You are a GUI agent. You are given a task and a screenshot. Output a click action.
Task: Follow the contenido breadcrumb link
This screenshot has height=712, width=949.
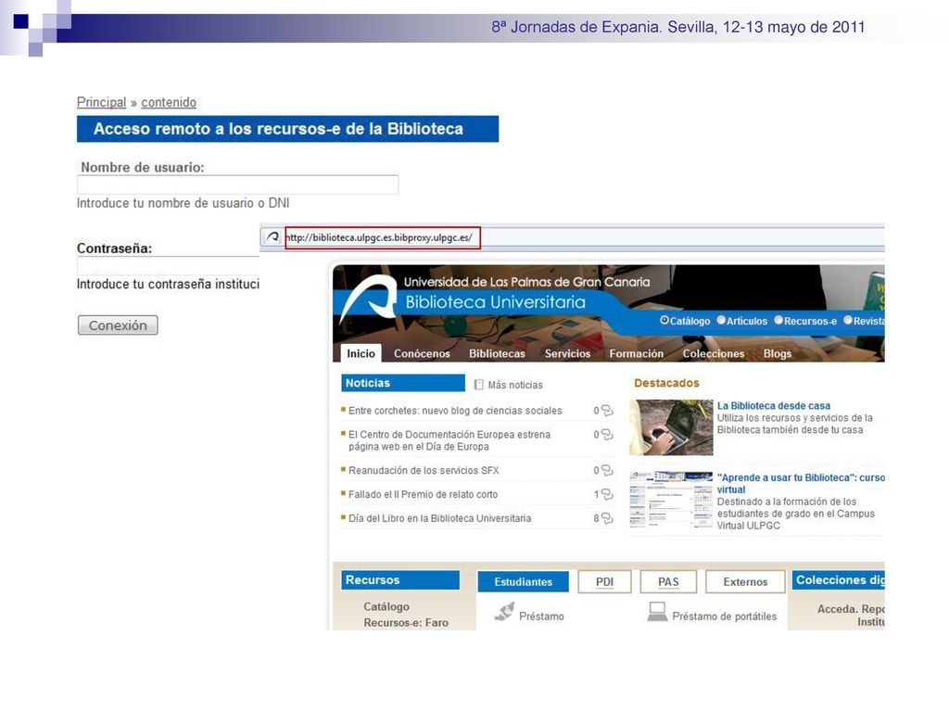[169, 102]
